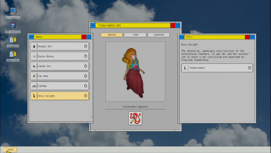The image size is (271, 153).
Task: Switch to the Coworkers tab
Action: coord(159,35)
